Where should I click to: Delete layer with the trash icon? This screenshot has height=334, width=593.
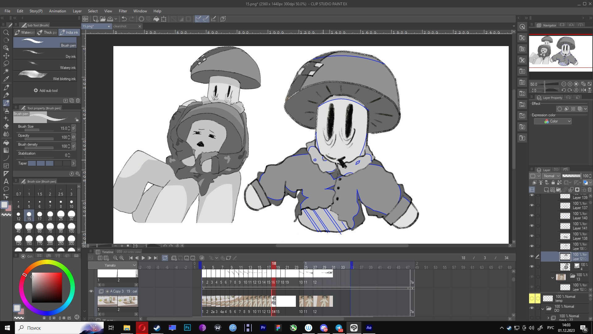(x=590, y=190)
